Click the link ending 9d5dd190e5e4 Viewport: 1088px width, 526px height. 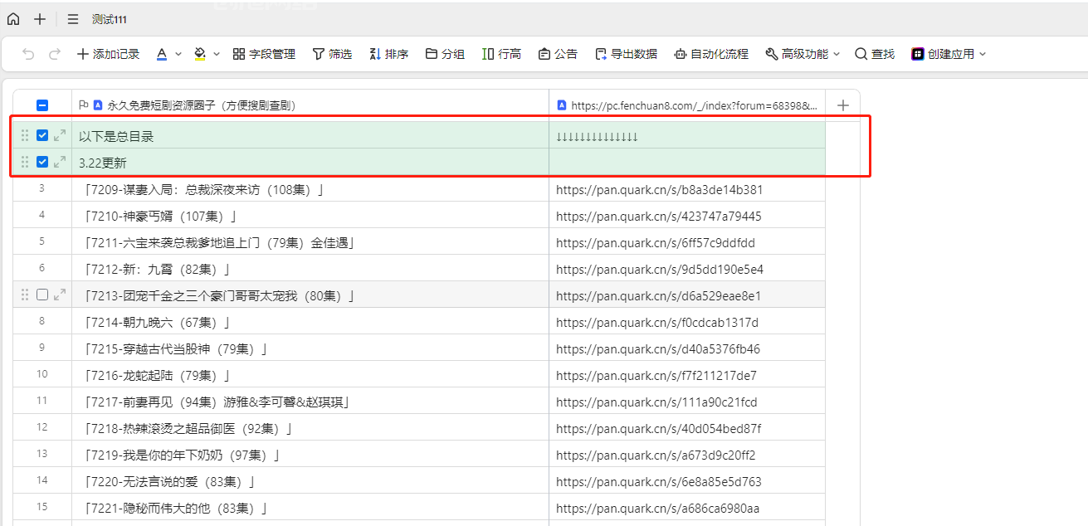660,269
